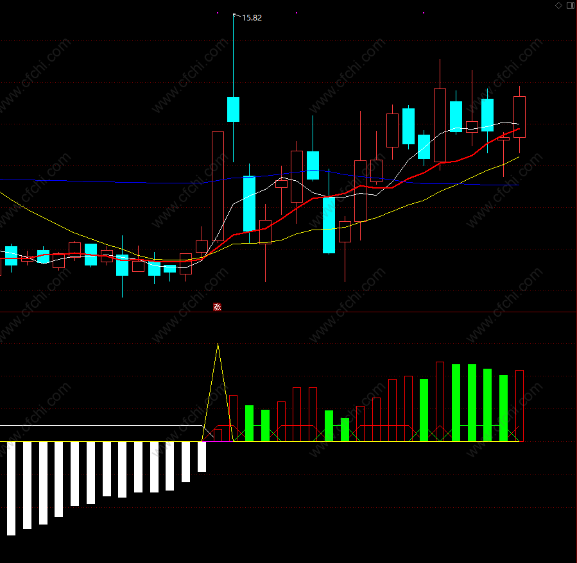Select the longest white bar at bottom left
Viewport: 577px width, 563px height.
pyautogui.click(x=11, y=489)
